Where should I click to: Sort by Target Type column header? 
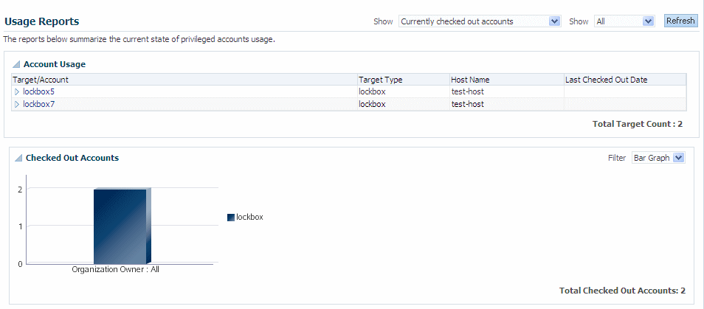pyautogui.click(x=404, y=80)
